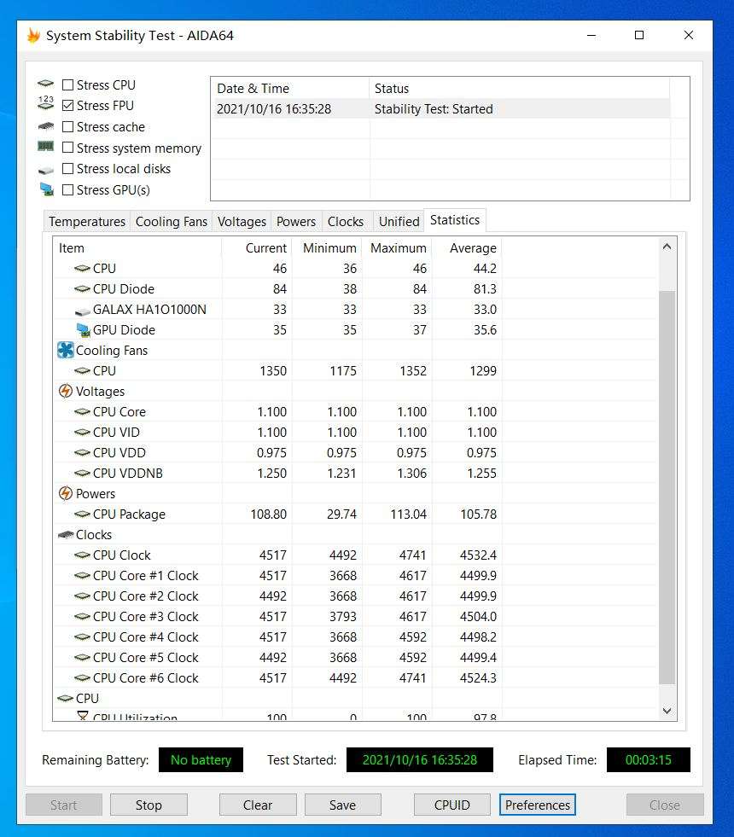Enable the Stress CPU checkbox
Image resolution: width=734 pixels, height=837 pixels.
pyautogui.click(x=67, y=84)
